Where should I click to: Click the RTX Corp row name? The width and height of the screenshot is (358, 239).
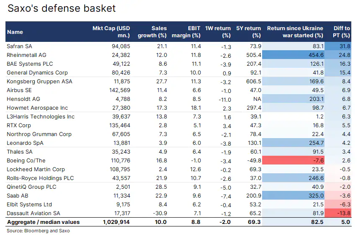pos(19,125)
